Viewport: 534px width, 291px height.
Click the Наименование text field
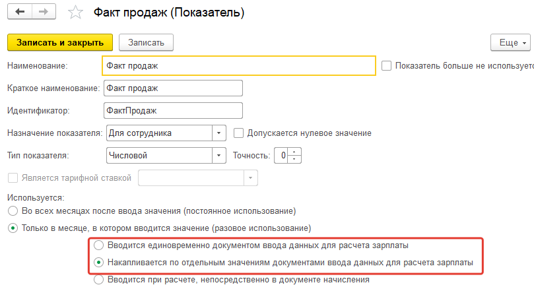pyautogui.click(x=239, y=65)
